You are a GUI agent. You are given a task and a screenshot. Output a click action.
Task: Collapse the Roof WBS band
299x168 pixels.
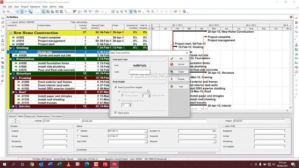coord(14,92)
